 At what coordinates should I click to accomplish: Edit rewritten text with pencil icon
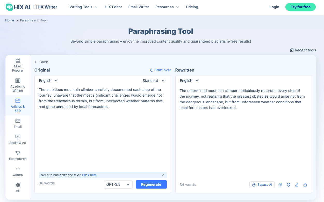tap(297, 185)
